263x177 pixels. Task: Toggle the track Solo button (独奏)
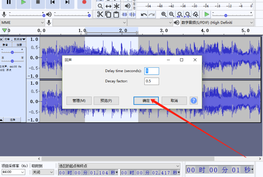(x=19, y=45)
